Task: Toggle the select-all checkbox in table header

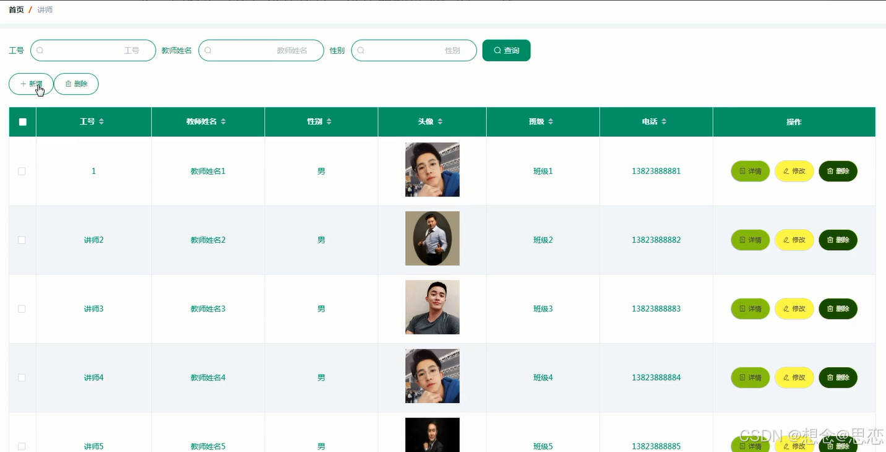Action: point(23,122)
